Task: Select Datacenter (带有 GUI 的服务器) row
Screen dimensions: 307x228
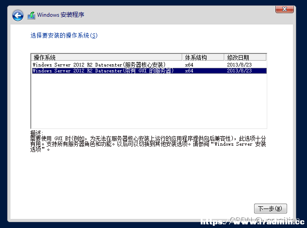Action: [x=149, y=71]
